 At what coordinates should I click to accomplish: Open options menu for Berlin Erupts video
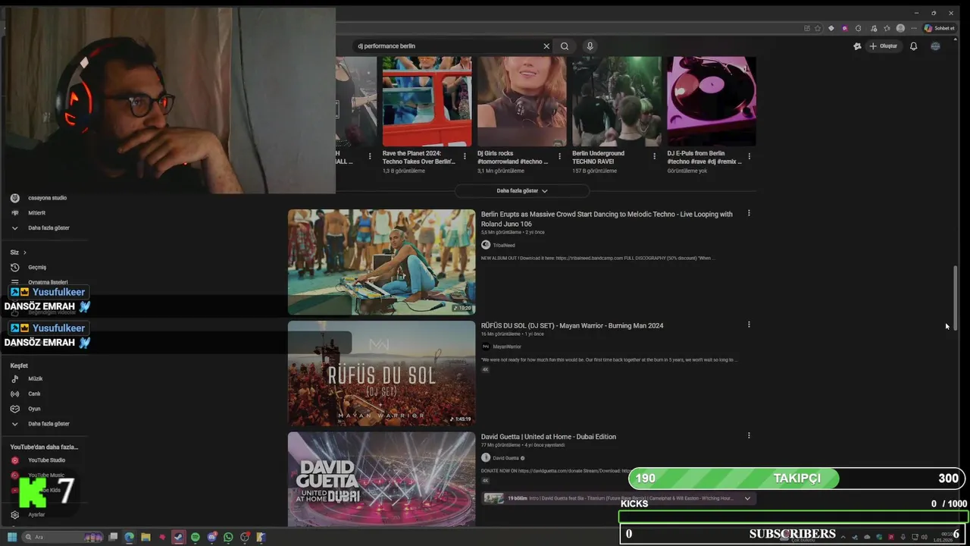click(x=749, y=213)
